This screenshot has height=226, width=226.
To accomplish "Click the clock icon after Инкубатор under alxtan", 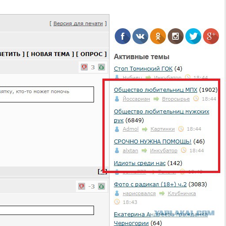I will click(x=184, y=150).
